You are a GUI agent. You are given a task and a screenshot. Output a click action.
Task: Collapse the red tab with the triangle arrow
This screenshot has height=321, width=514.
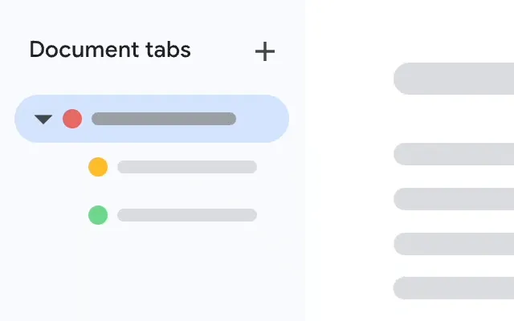click(43, 120)
